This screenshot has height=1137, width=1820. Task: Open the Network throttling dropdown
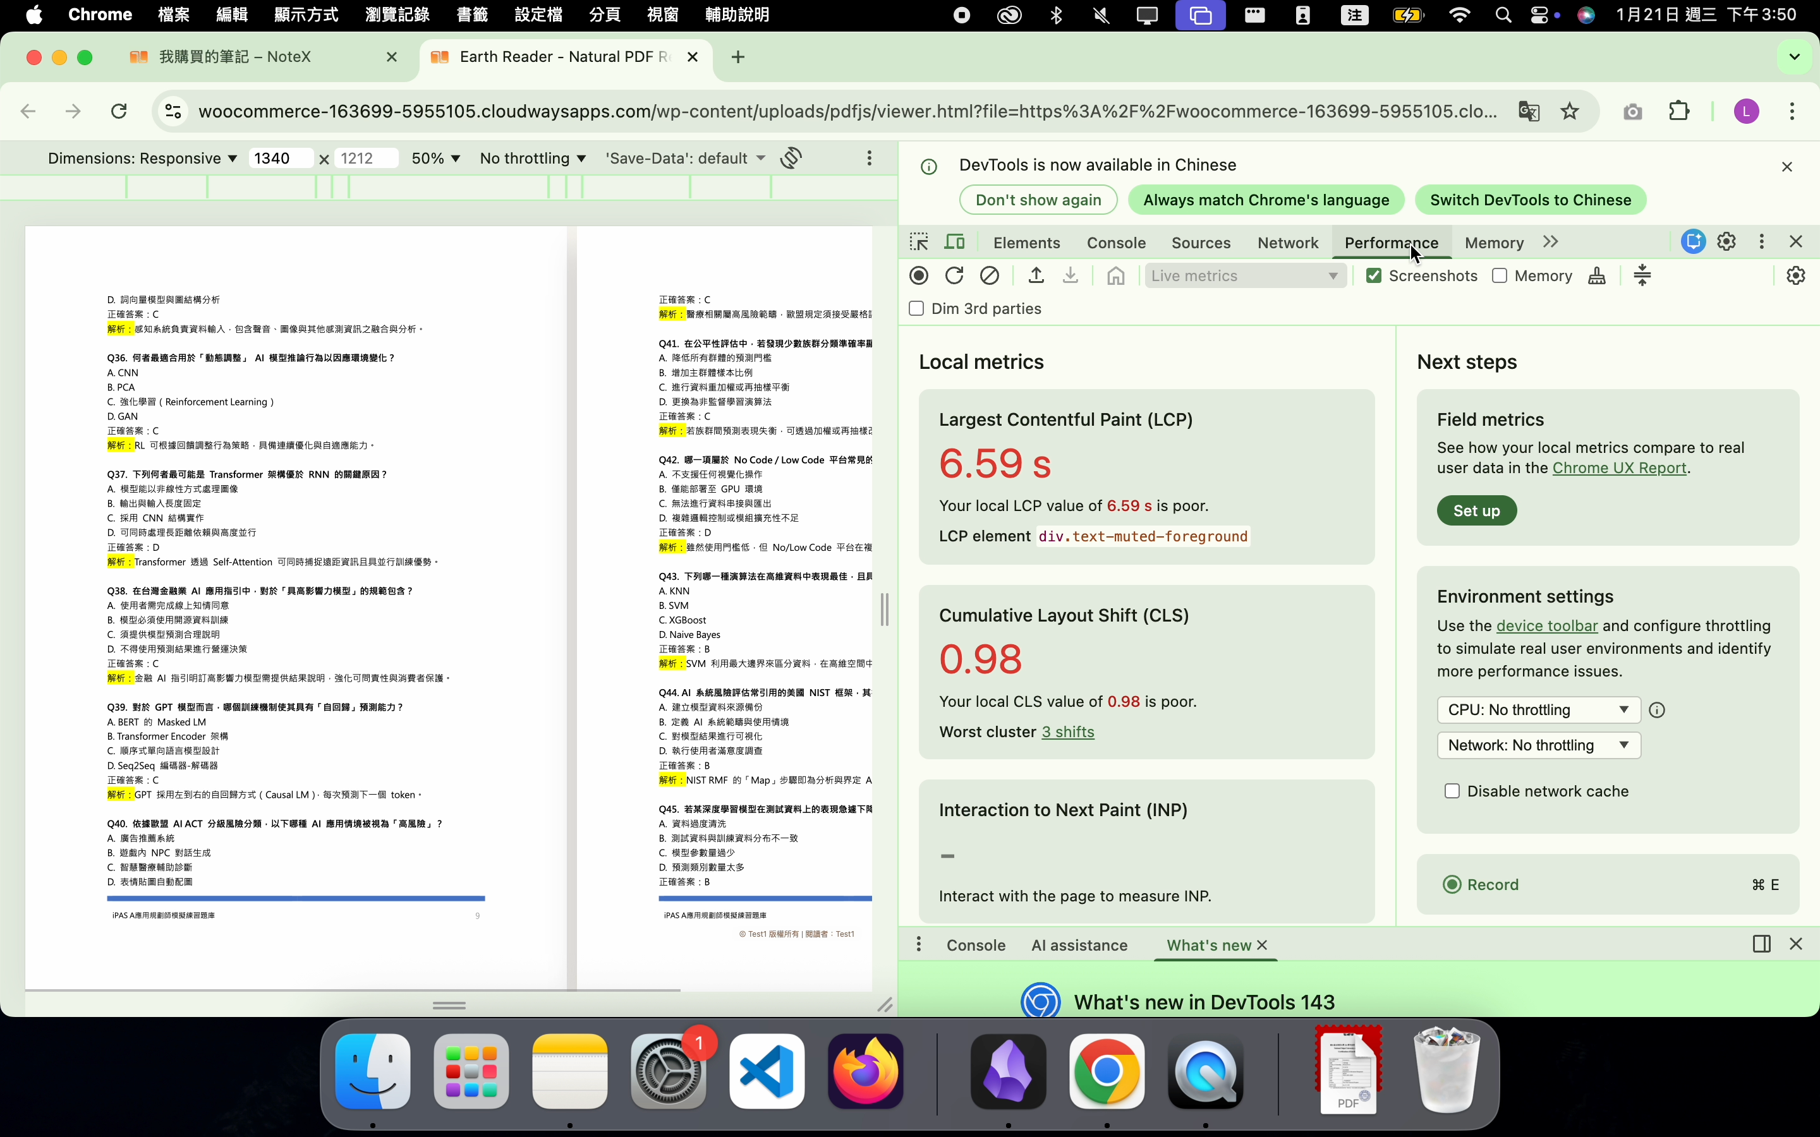[x=1538, y=745]
